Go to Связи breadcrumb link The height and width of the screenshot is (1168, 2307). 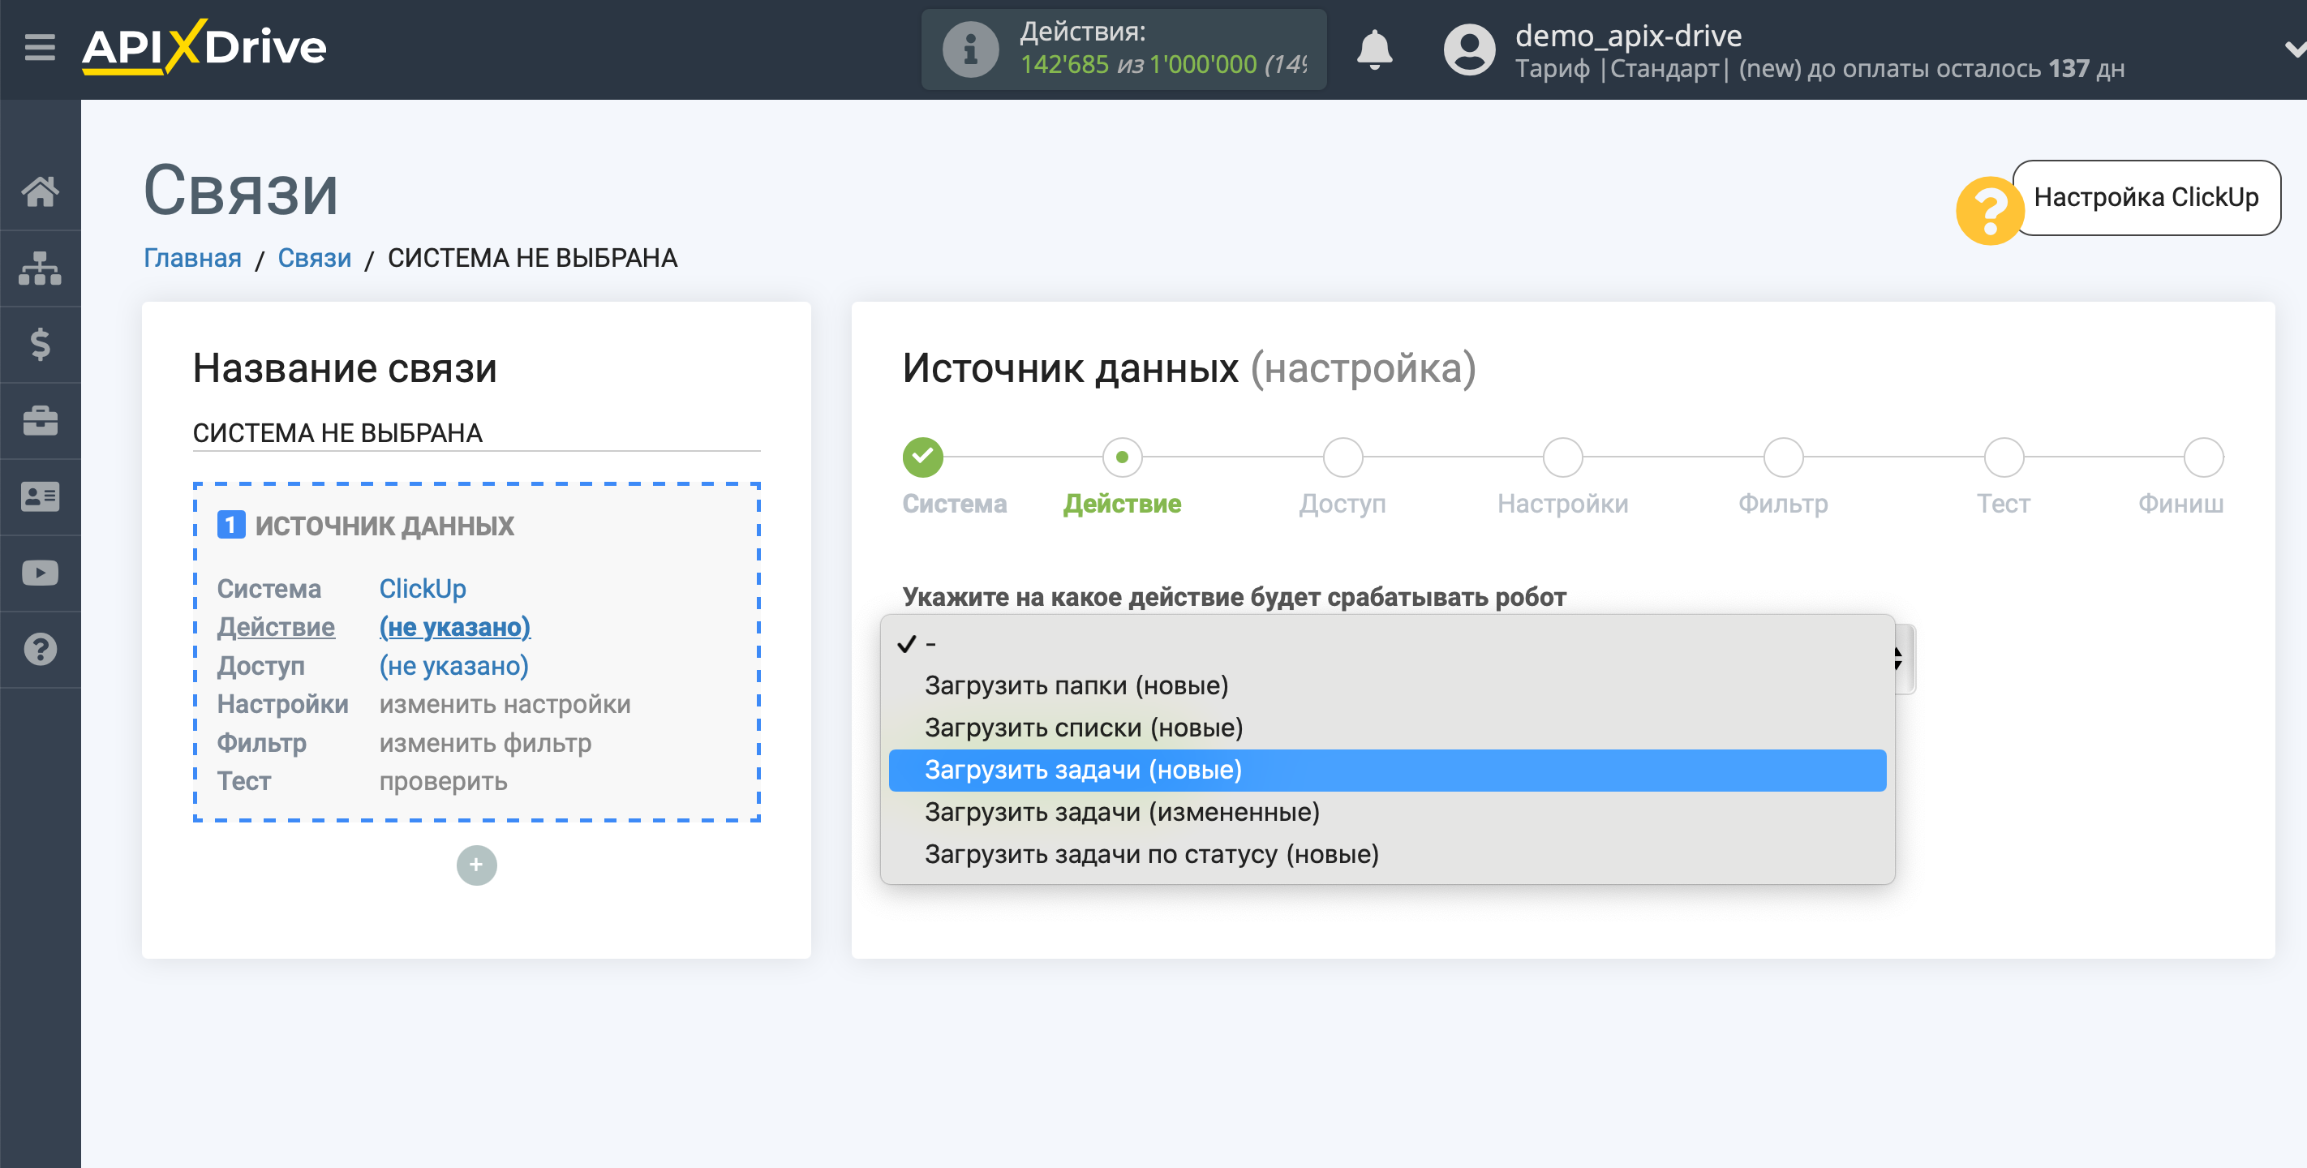(315, 258)
